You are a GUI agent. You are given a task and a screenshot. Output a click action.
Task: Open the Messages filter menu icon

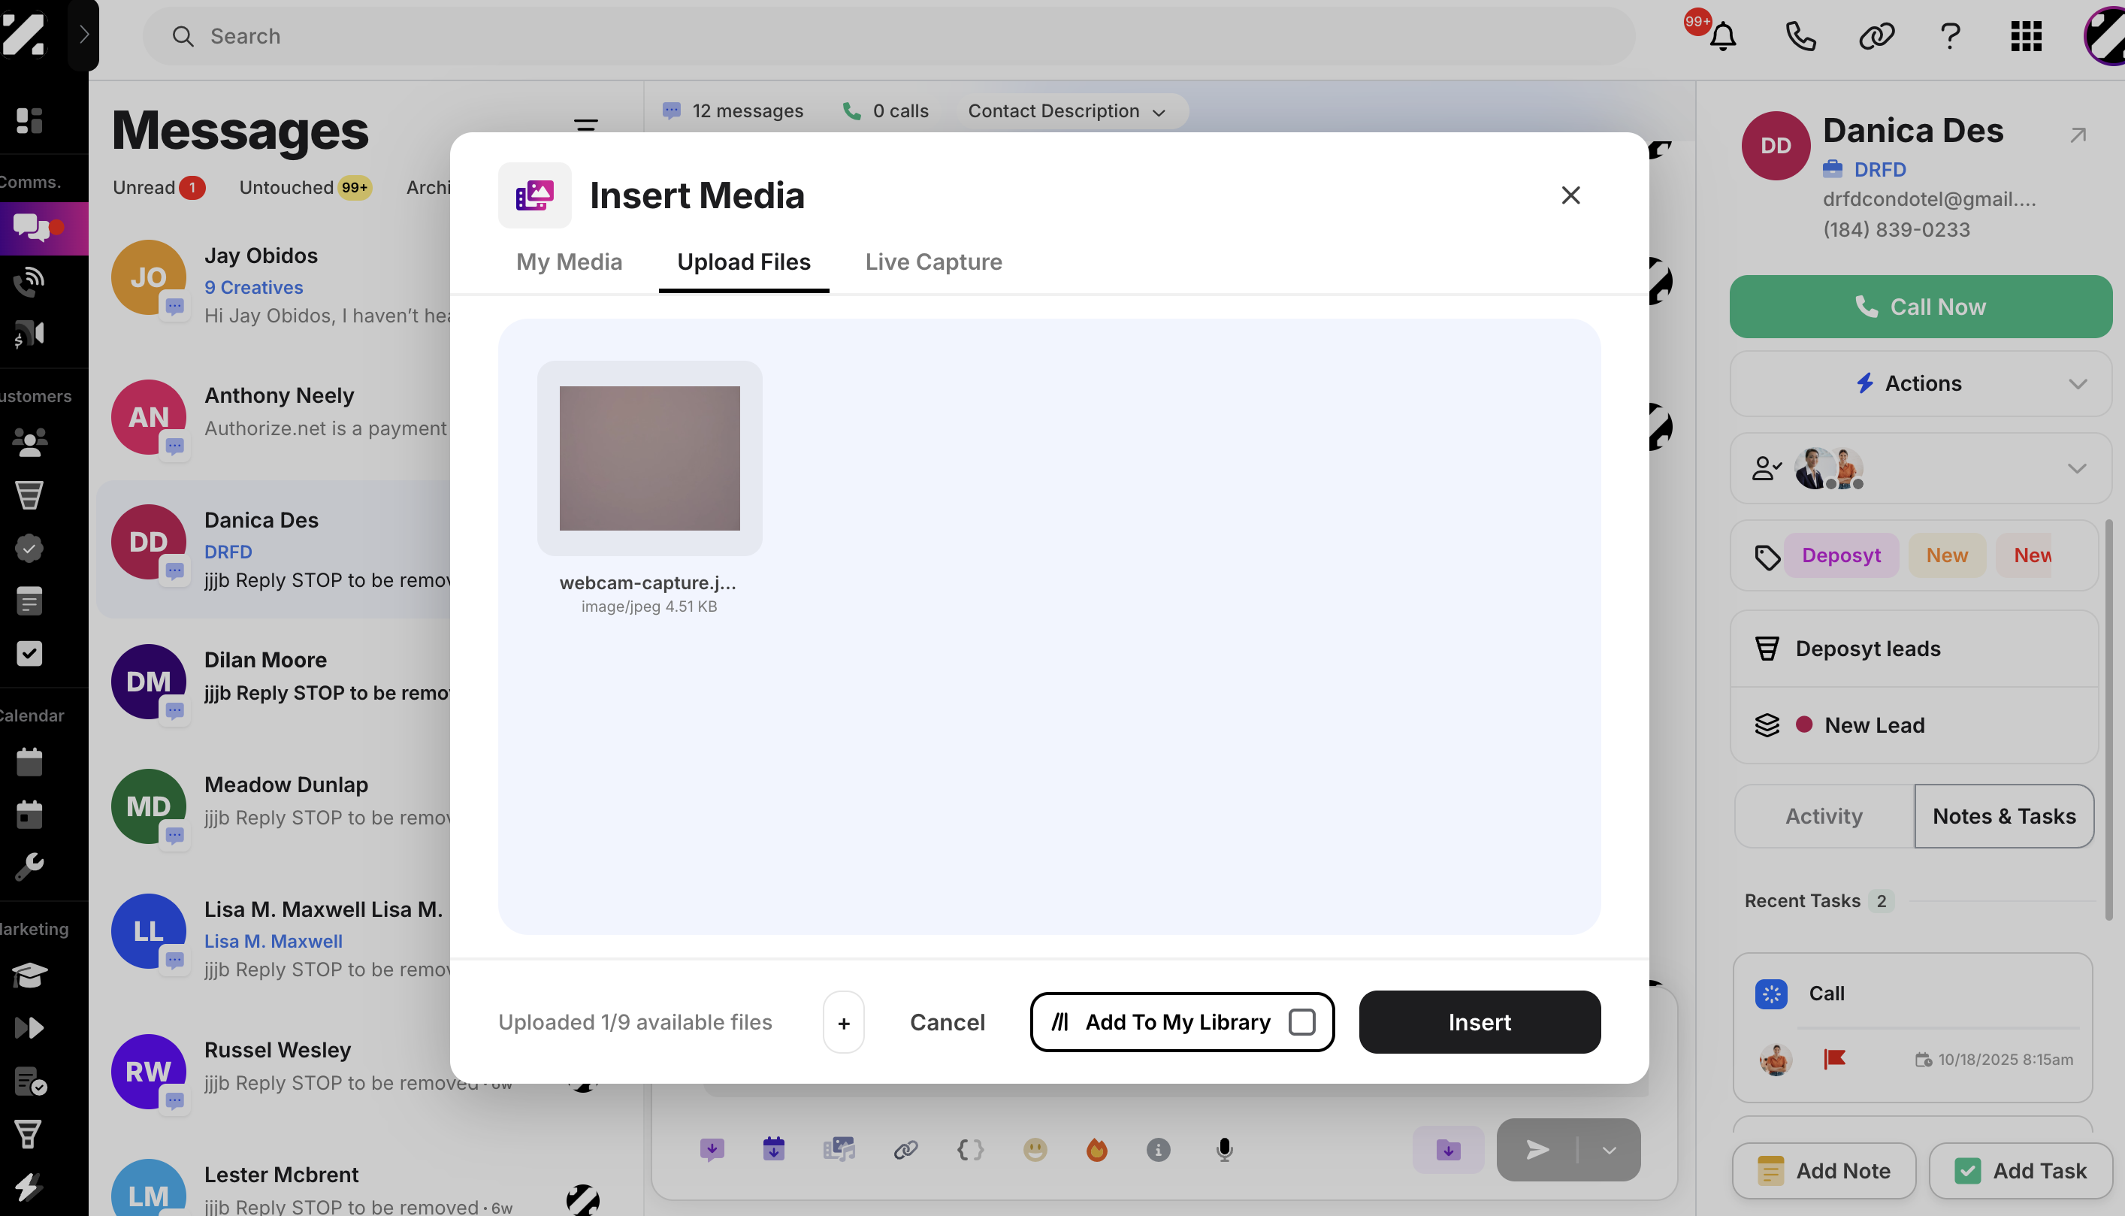(586, 126)
